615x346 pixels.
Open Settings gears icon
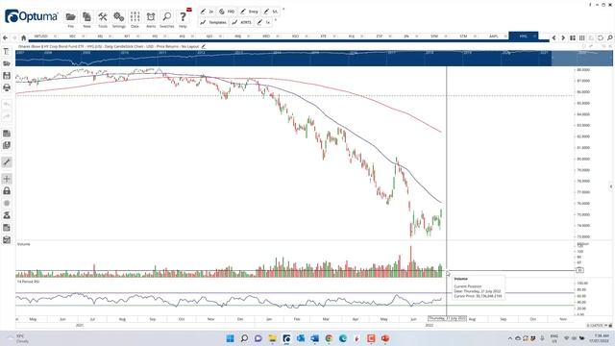point(118,17)
